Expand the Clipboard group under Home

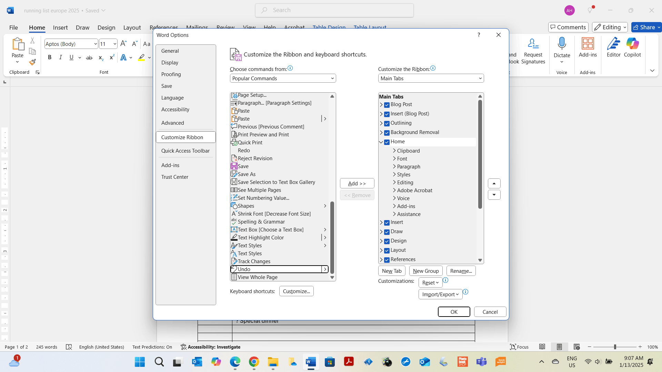394,151
